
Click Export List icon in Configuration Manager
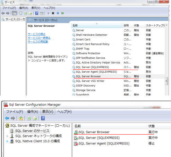(x=35, y=118)
